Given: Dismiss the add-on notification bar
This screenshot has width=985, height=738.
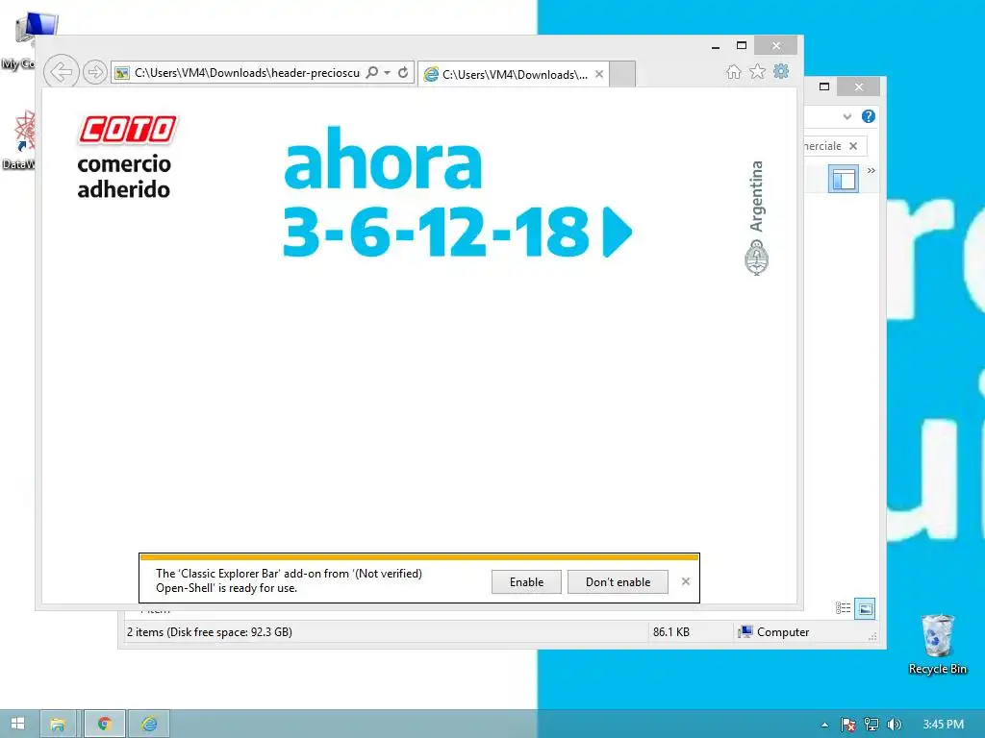Looking at the screenshot, I should pyautogui.click(x=685, y=581).
